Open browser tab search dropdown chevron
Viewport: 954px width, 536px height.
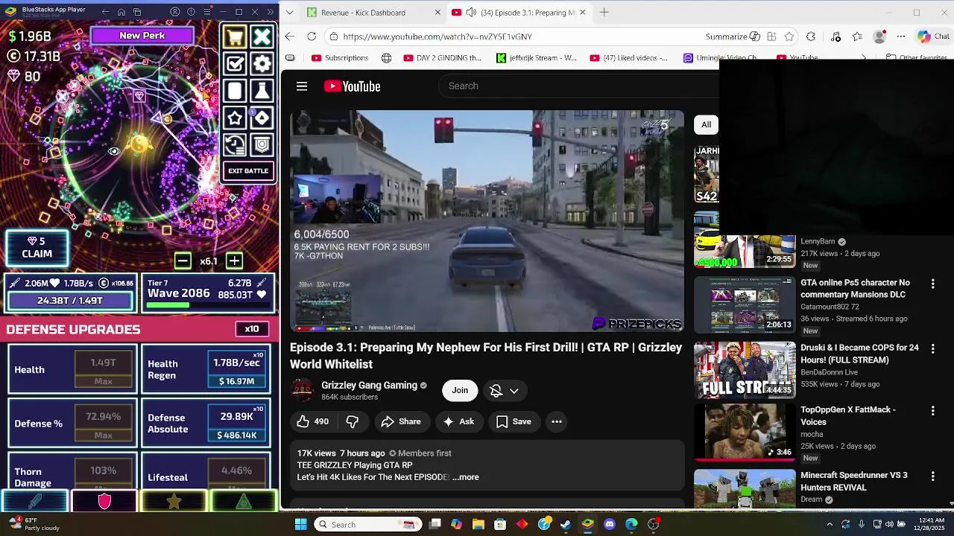coord(289,13)
